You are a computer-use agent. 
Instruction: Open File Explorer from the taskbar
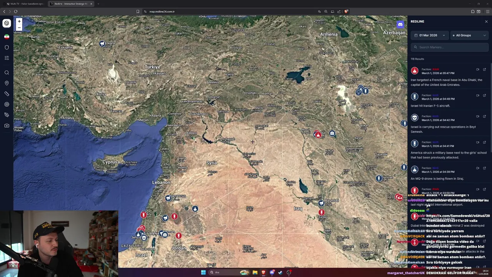[x=255, y=272]
